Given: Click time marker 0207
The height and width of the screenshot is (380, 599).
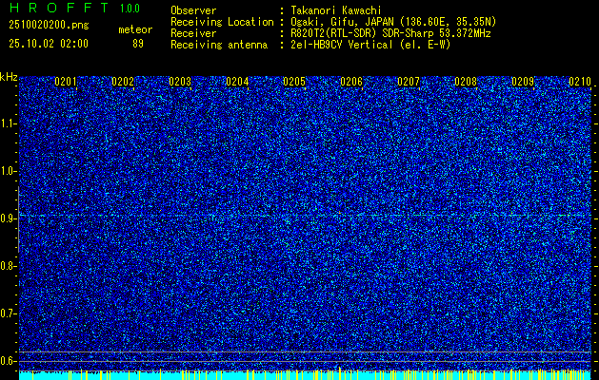Looking at the screenshot, I should [x=409, y=82].
